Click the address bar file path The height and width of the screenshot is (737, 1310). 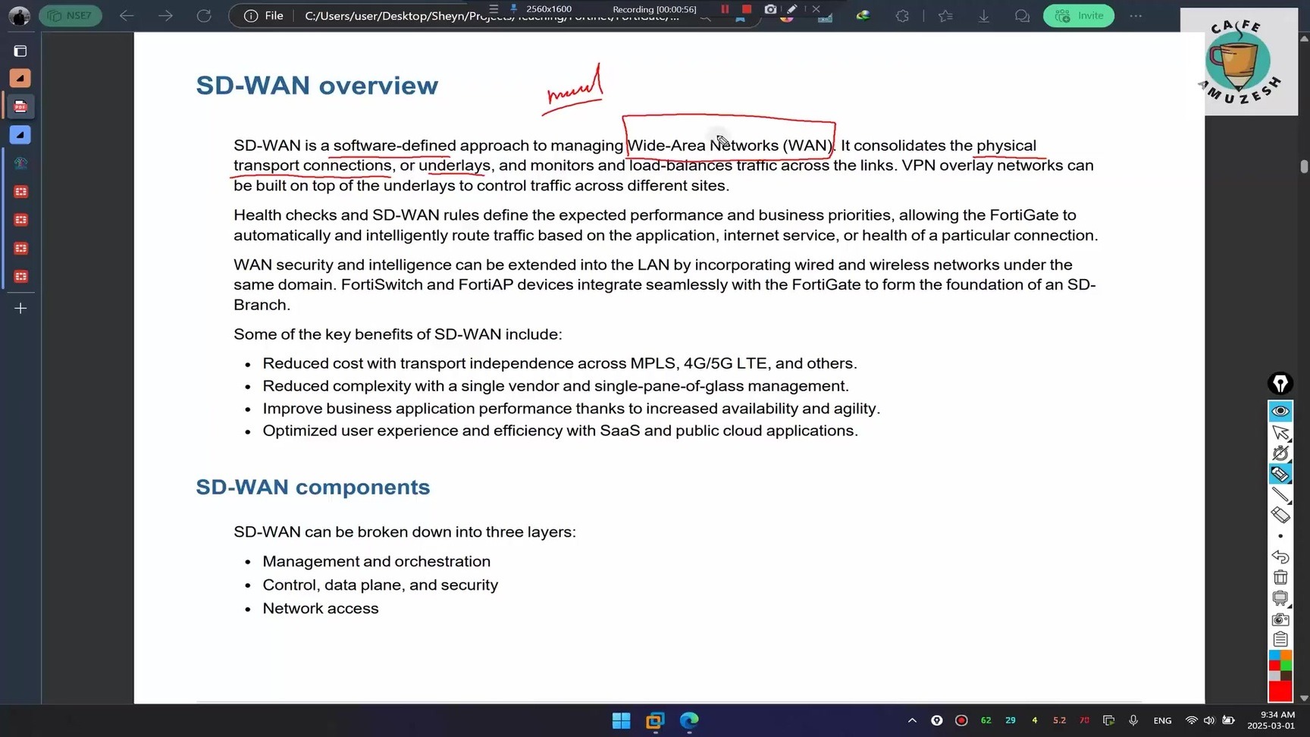[x=491, y=16]
